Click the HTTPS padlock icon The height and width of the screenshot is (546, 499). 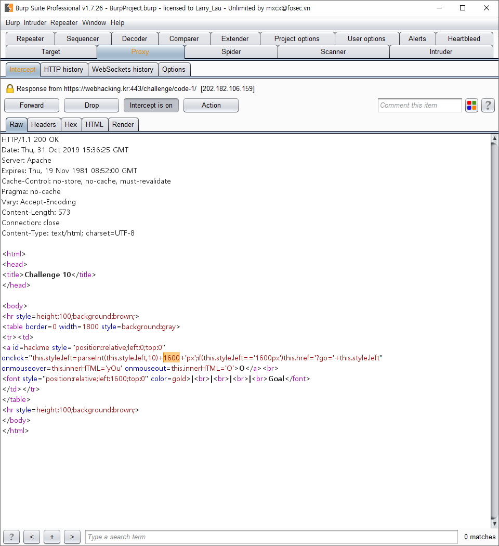click(x=10, y=89)
